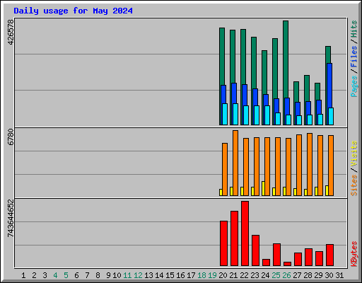Click the red KBytes bar for day 21

click(x=234, y=238)
